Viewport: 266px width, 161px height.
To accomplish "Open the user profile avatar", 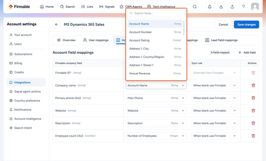I will tap(255, 7).
